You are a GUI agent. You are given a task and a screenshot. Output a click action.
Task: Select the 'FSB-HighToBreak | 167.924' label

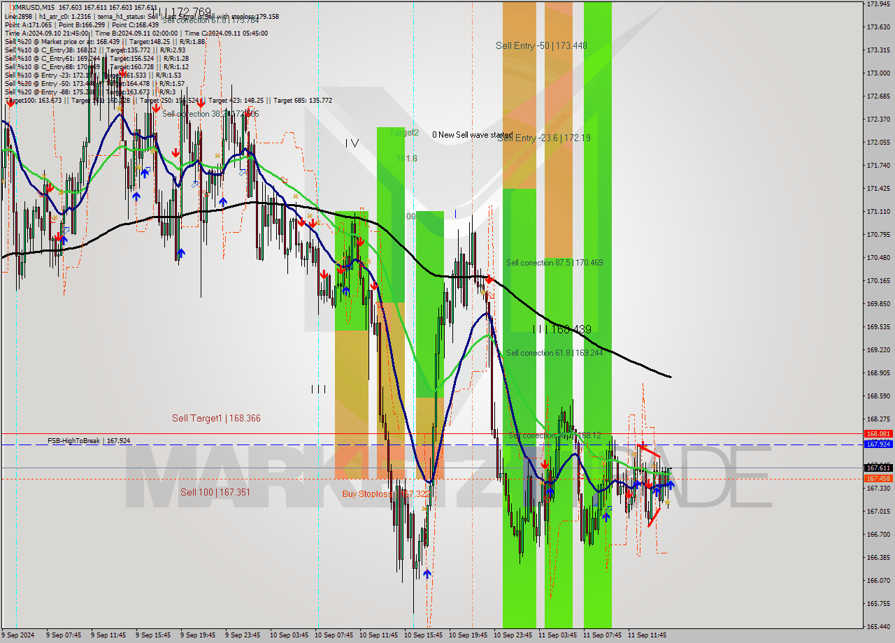89,441
